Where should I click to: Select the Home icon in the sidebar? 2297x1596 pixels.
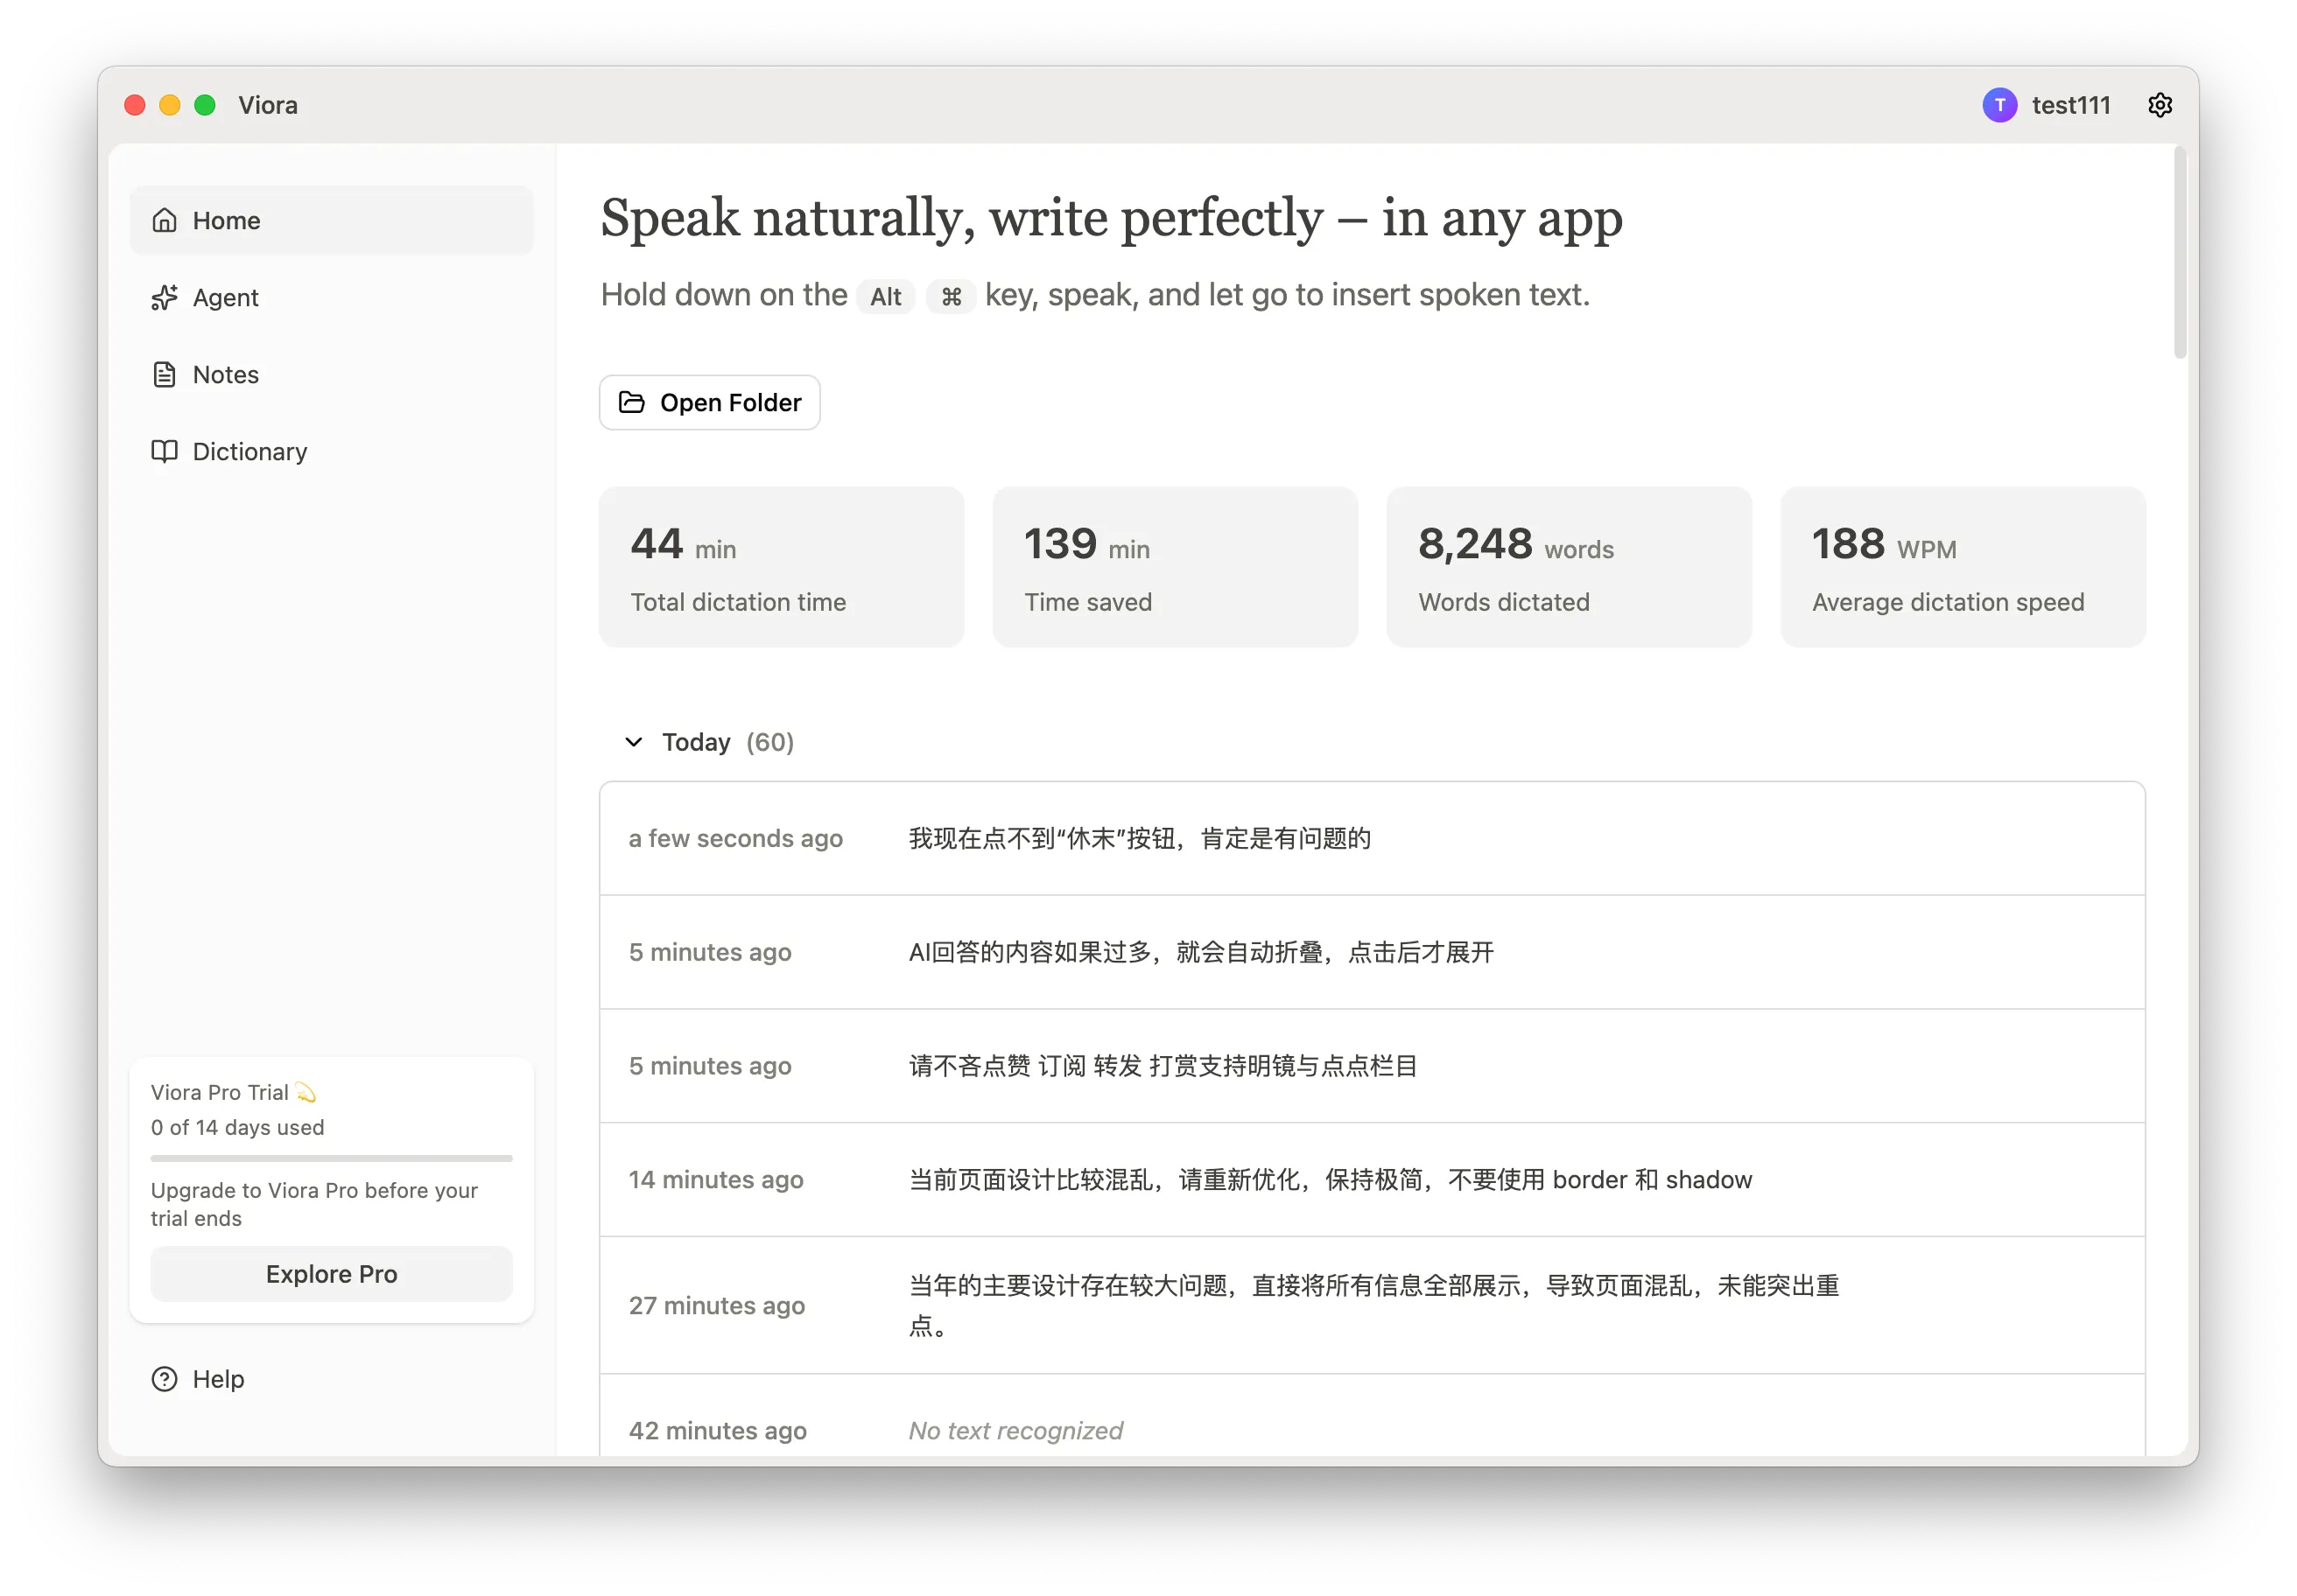165,220
